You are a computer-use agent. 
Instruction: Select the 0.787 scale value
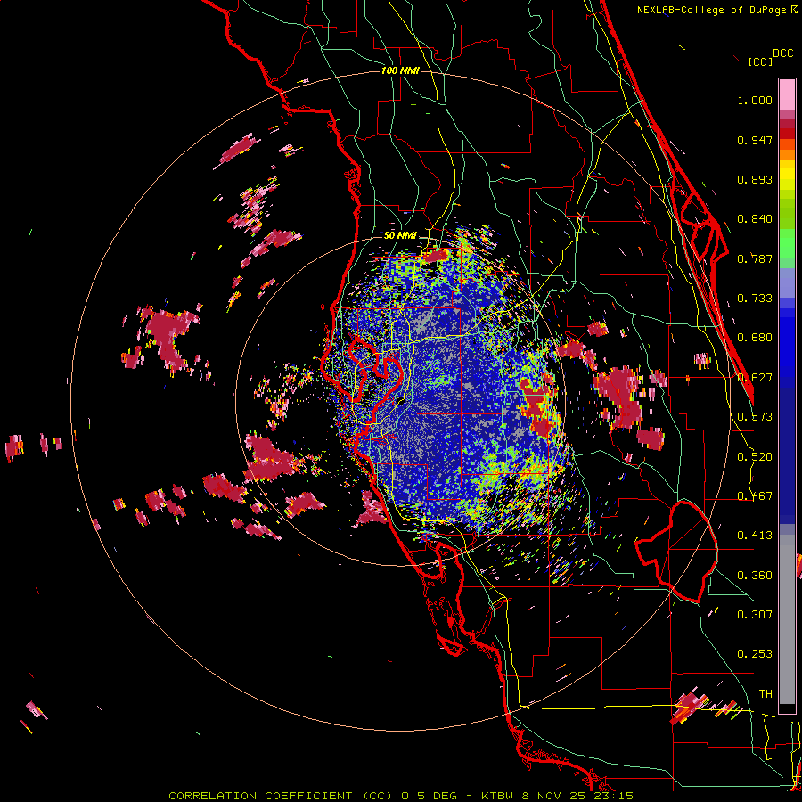tap(755, 258)
